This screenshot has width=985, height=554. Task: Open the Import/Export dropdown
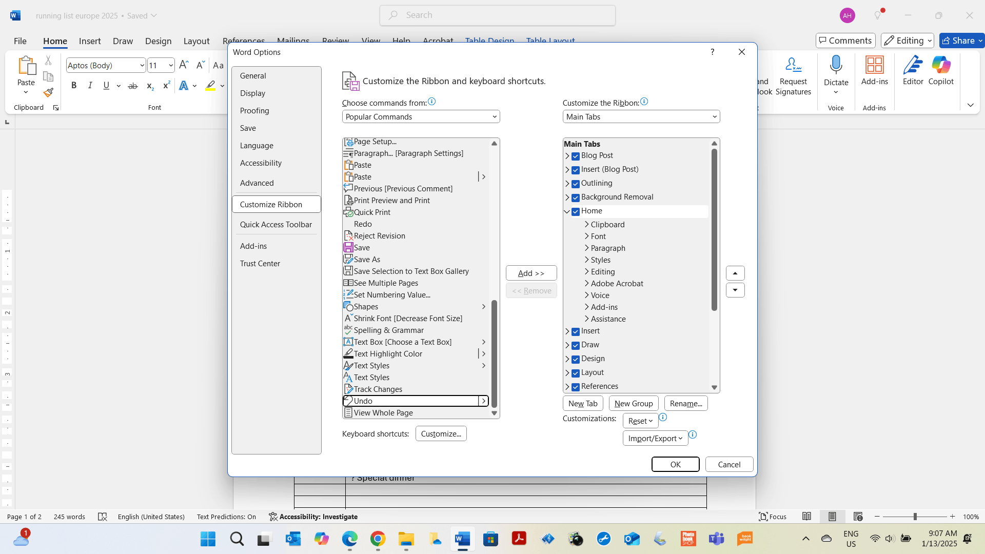point(655,439)
